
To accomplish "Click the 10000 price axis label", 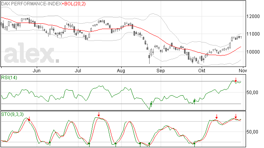I will click(253, 52).
